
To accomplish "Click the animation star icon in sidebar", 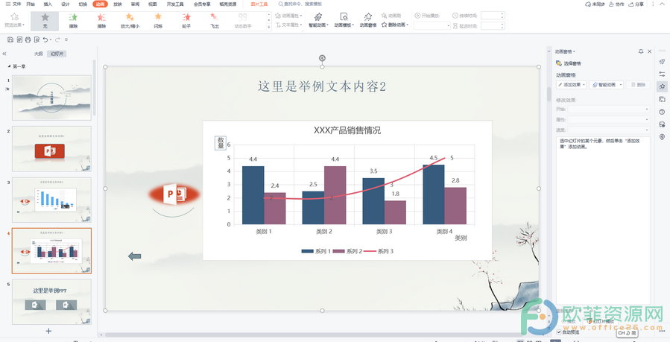I will 663,86.
